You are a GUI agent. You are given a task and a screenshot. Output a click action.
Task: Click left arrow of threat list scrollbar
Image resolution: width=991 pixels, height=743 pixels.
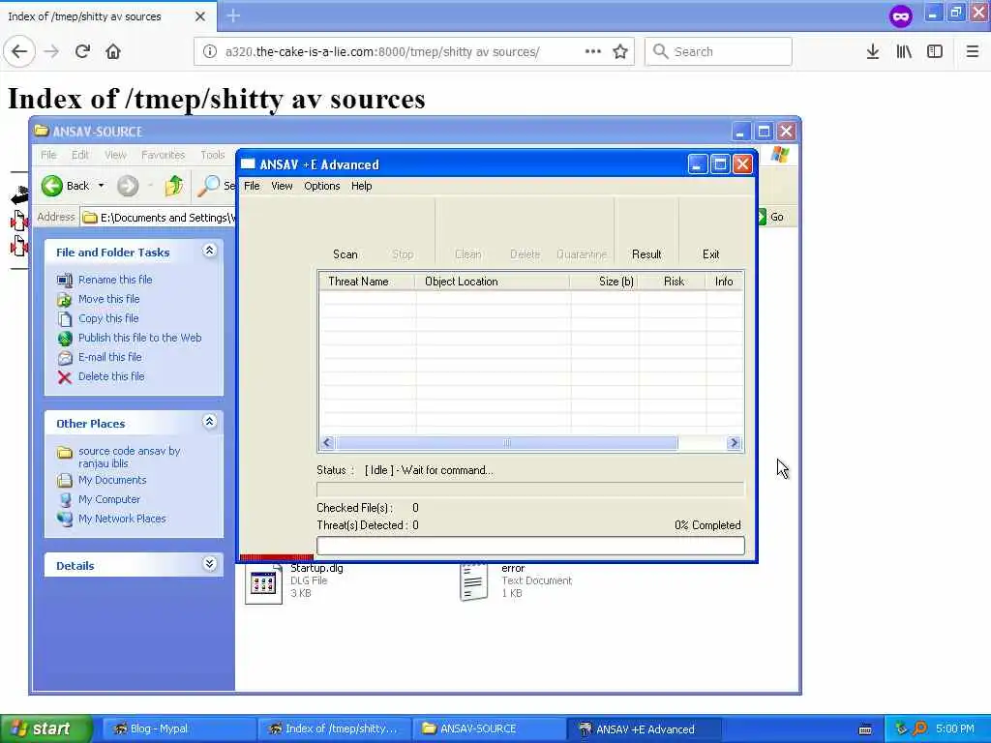(x=327, y=443)
